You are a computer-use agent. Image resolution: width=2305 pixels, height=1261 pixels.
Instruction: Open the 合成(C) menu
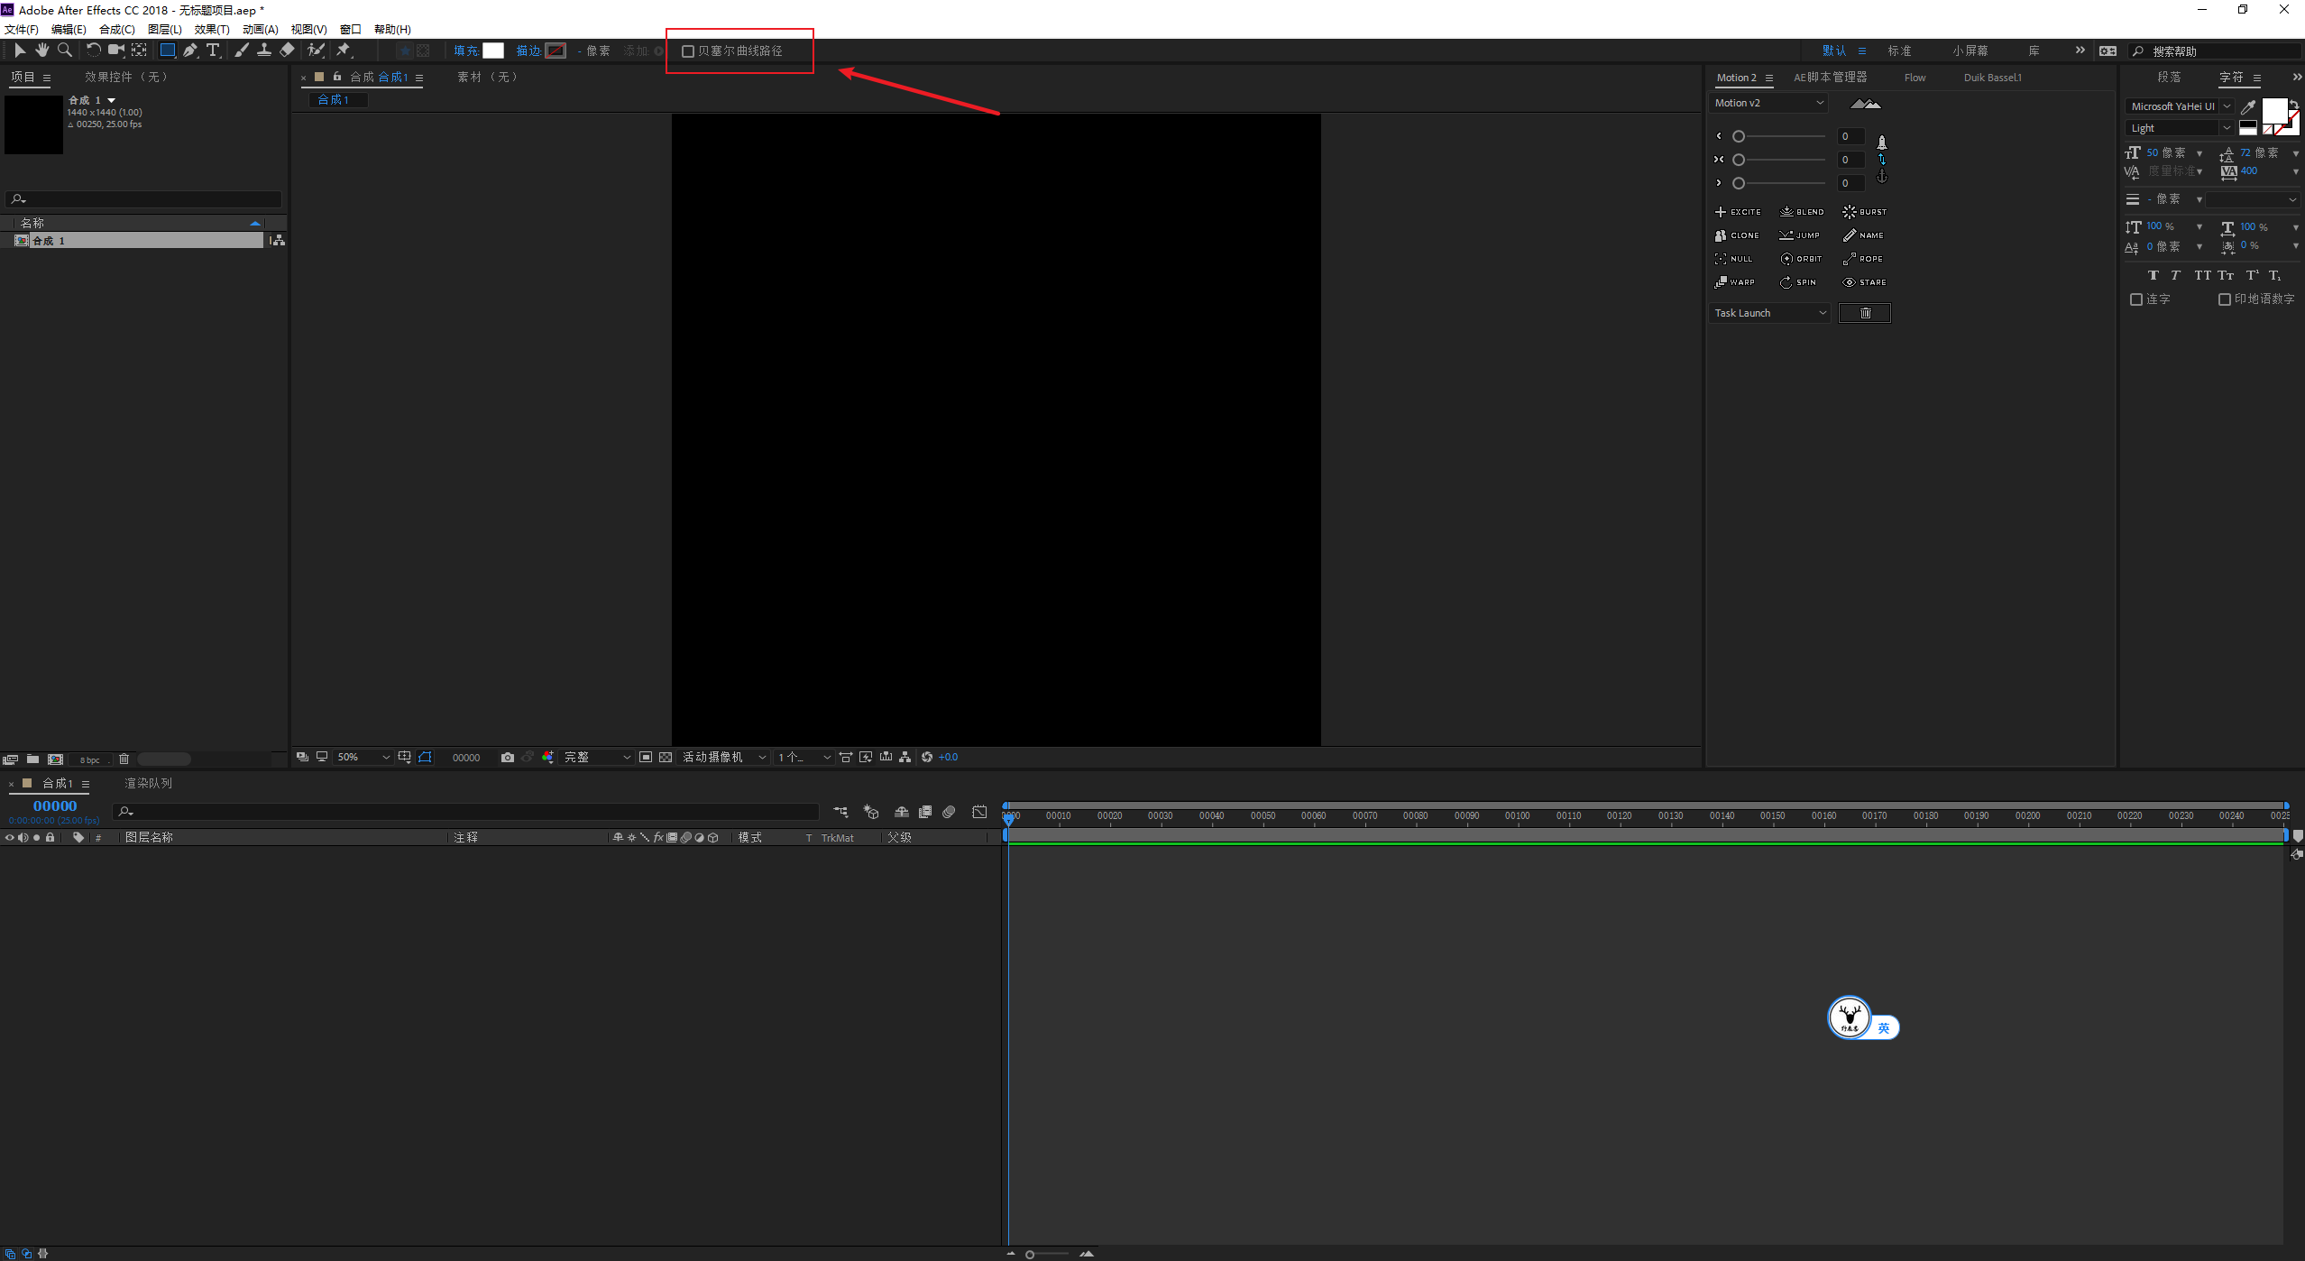point(117,30)
